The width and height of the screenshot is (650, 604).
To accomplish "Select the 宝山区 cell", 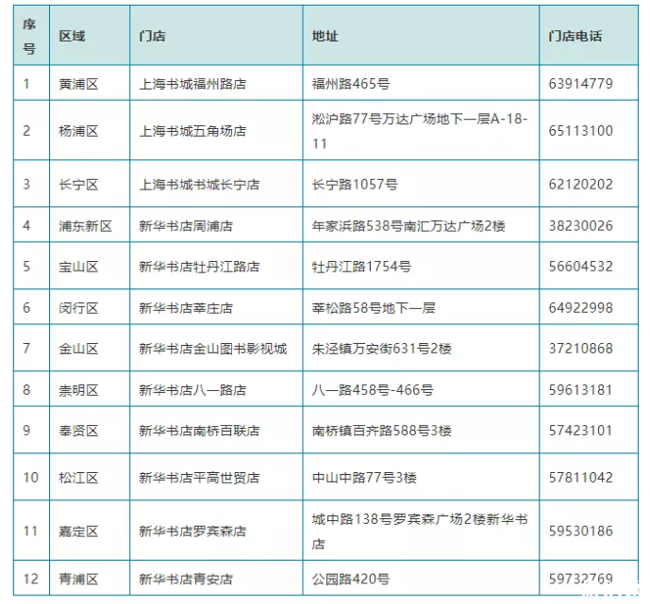I will click(x=90, y=266).
